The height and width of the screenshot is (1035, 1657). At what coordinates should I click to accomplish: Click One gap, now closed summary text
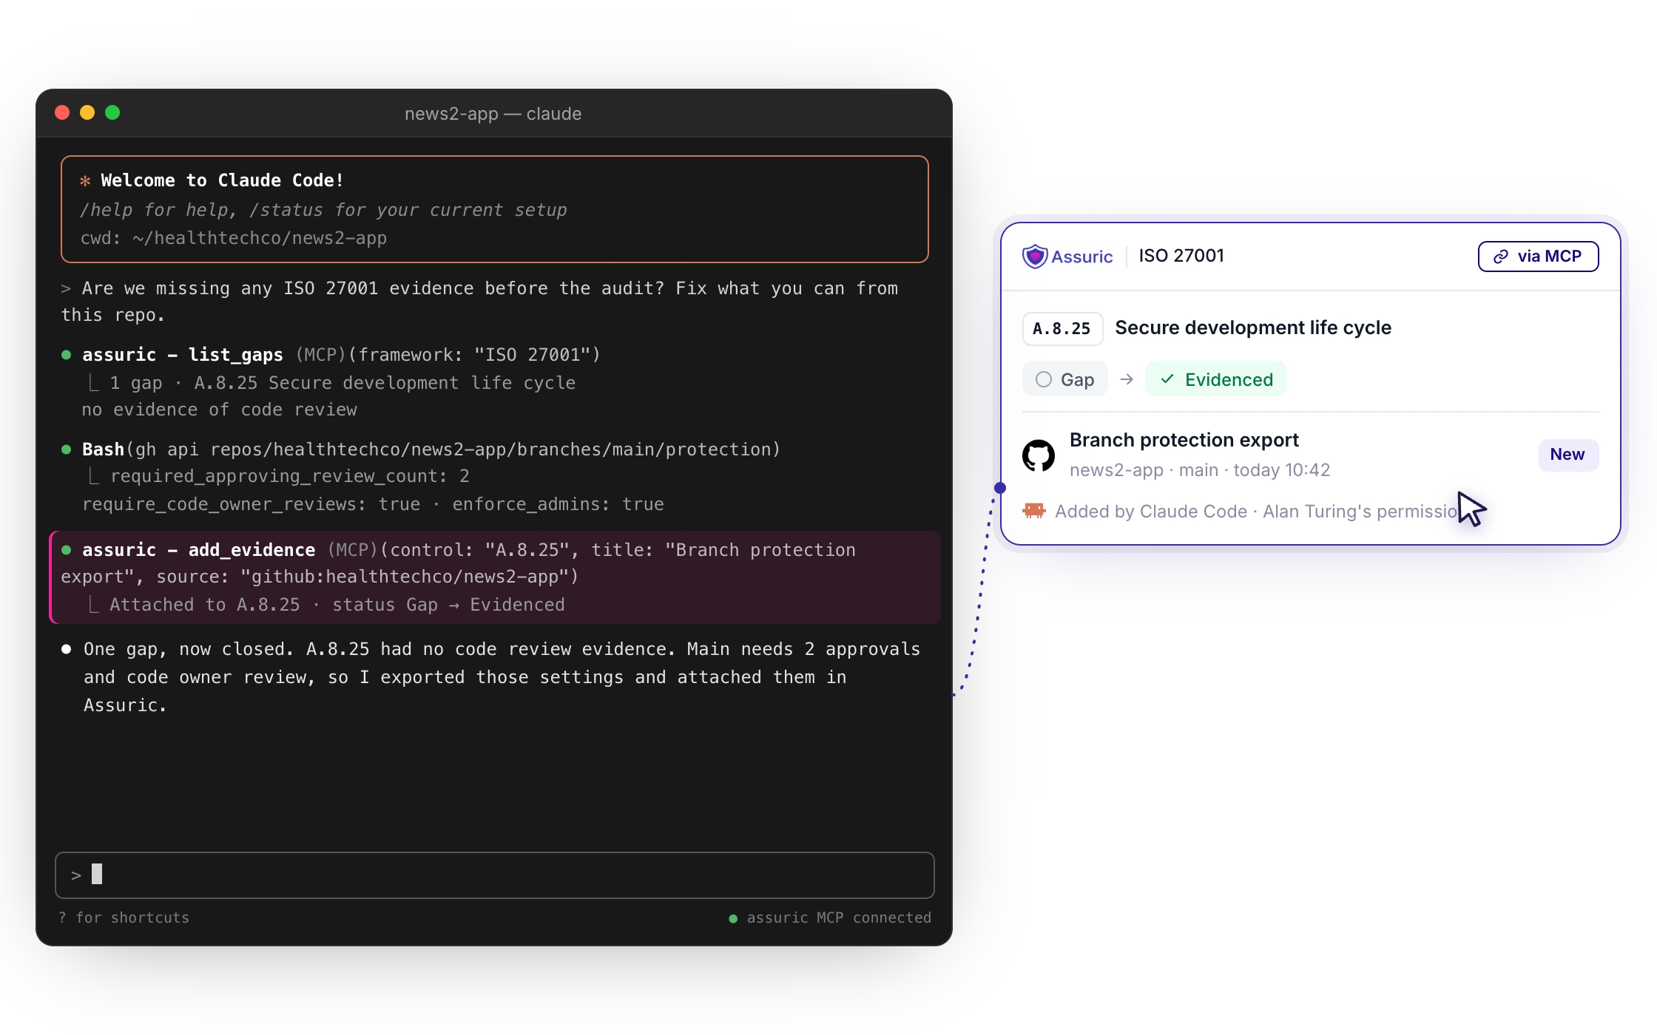click(x=502, y=677)
